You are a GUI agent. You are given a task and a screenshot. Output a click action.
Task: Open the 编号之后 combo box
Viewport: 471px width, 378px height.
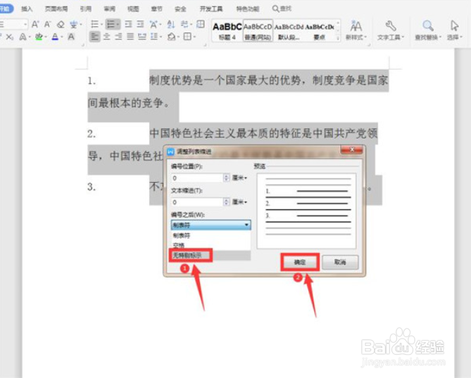coord(211,225)
